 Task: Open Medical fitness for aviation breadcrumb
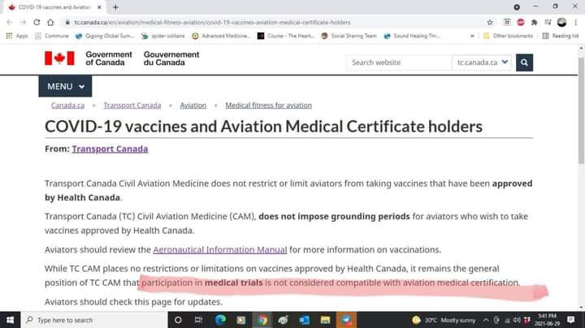click(x=268, y=106)
